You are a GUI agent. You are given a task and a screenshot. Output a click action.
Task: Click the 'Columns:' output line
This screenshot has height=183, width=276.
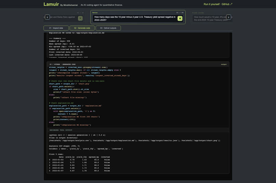click(86, 149)
